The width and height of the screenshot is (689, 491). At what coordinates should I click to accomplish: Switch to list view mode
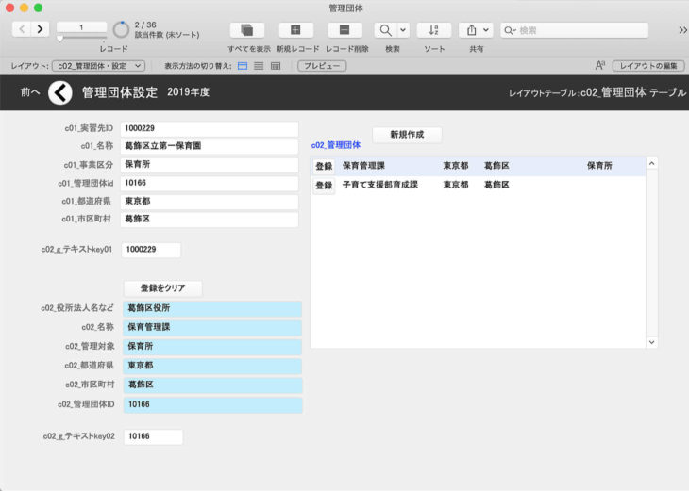tap(258, 66)
